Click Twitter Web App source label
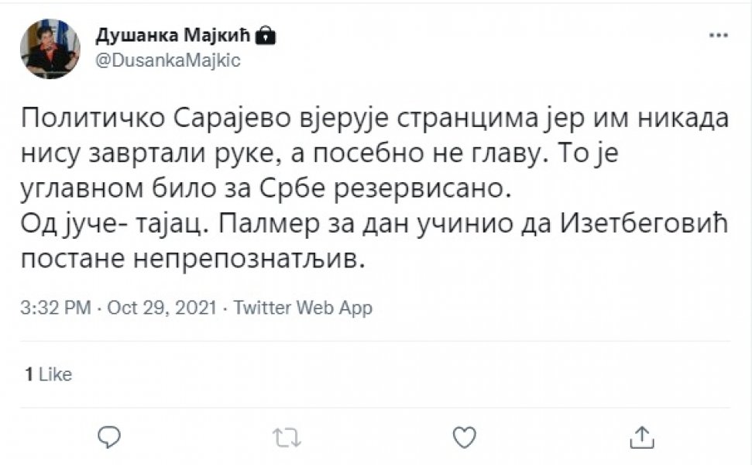 (x=300, y=308)
